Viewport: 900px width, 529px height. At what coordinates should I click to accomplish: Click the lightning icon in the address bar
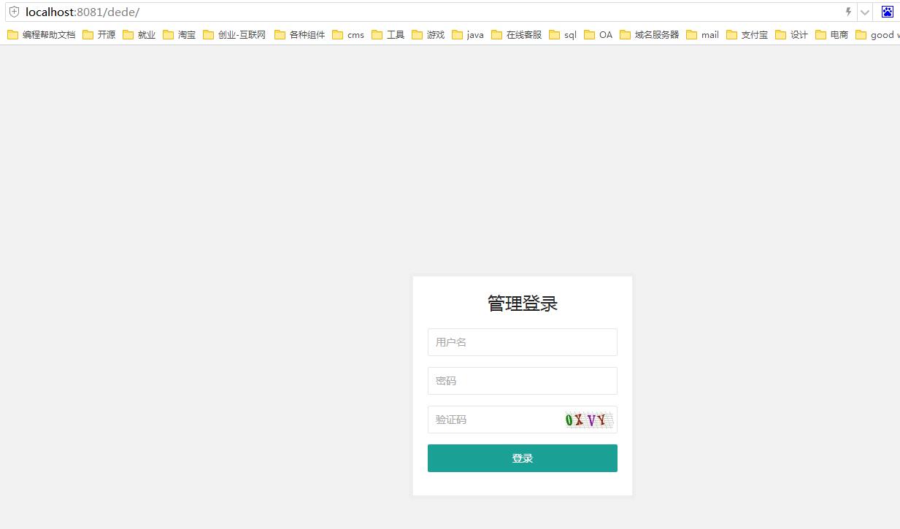point(847,12)
